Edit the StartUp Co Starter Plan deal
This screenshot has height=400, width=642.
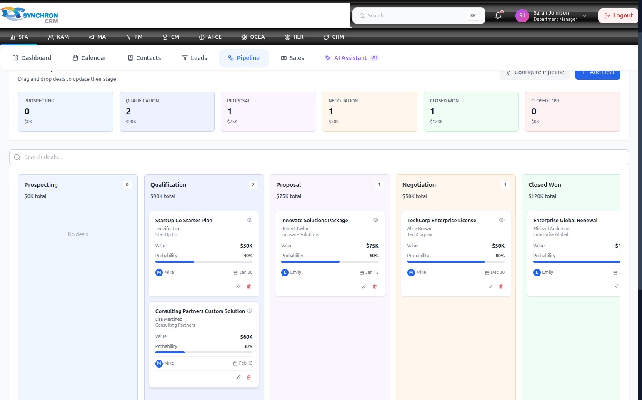pos(238,286)
